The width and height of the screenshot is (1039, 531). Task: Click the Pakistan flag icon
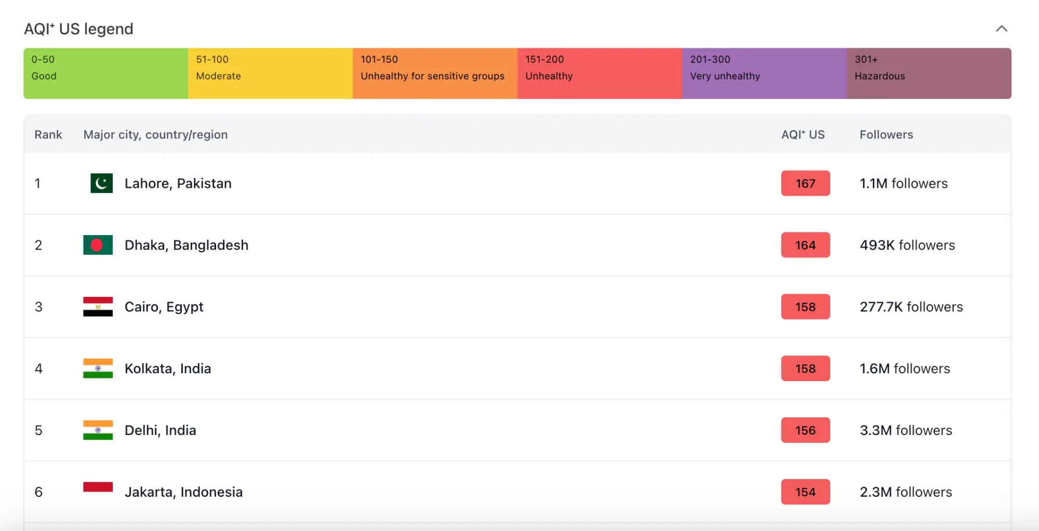click(x=101, y=183)
